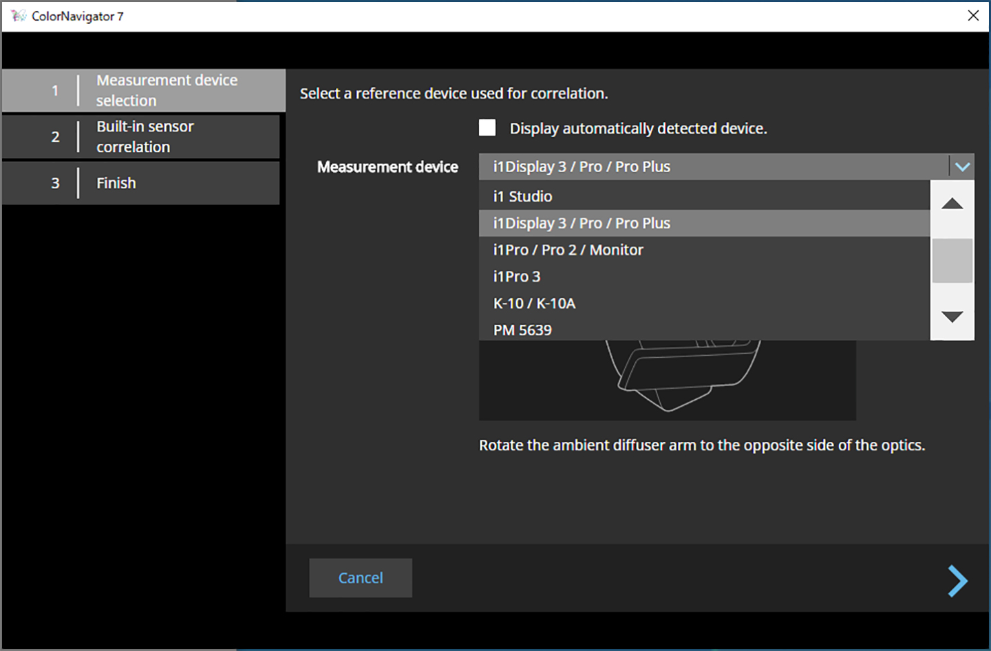This screenshot has width=991, height=651.
Task: Click 'Select a reference device used for correlation.' text
Action: click(x=454, y=94)
